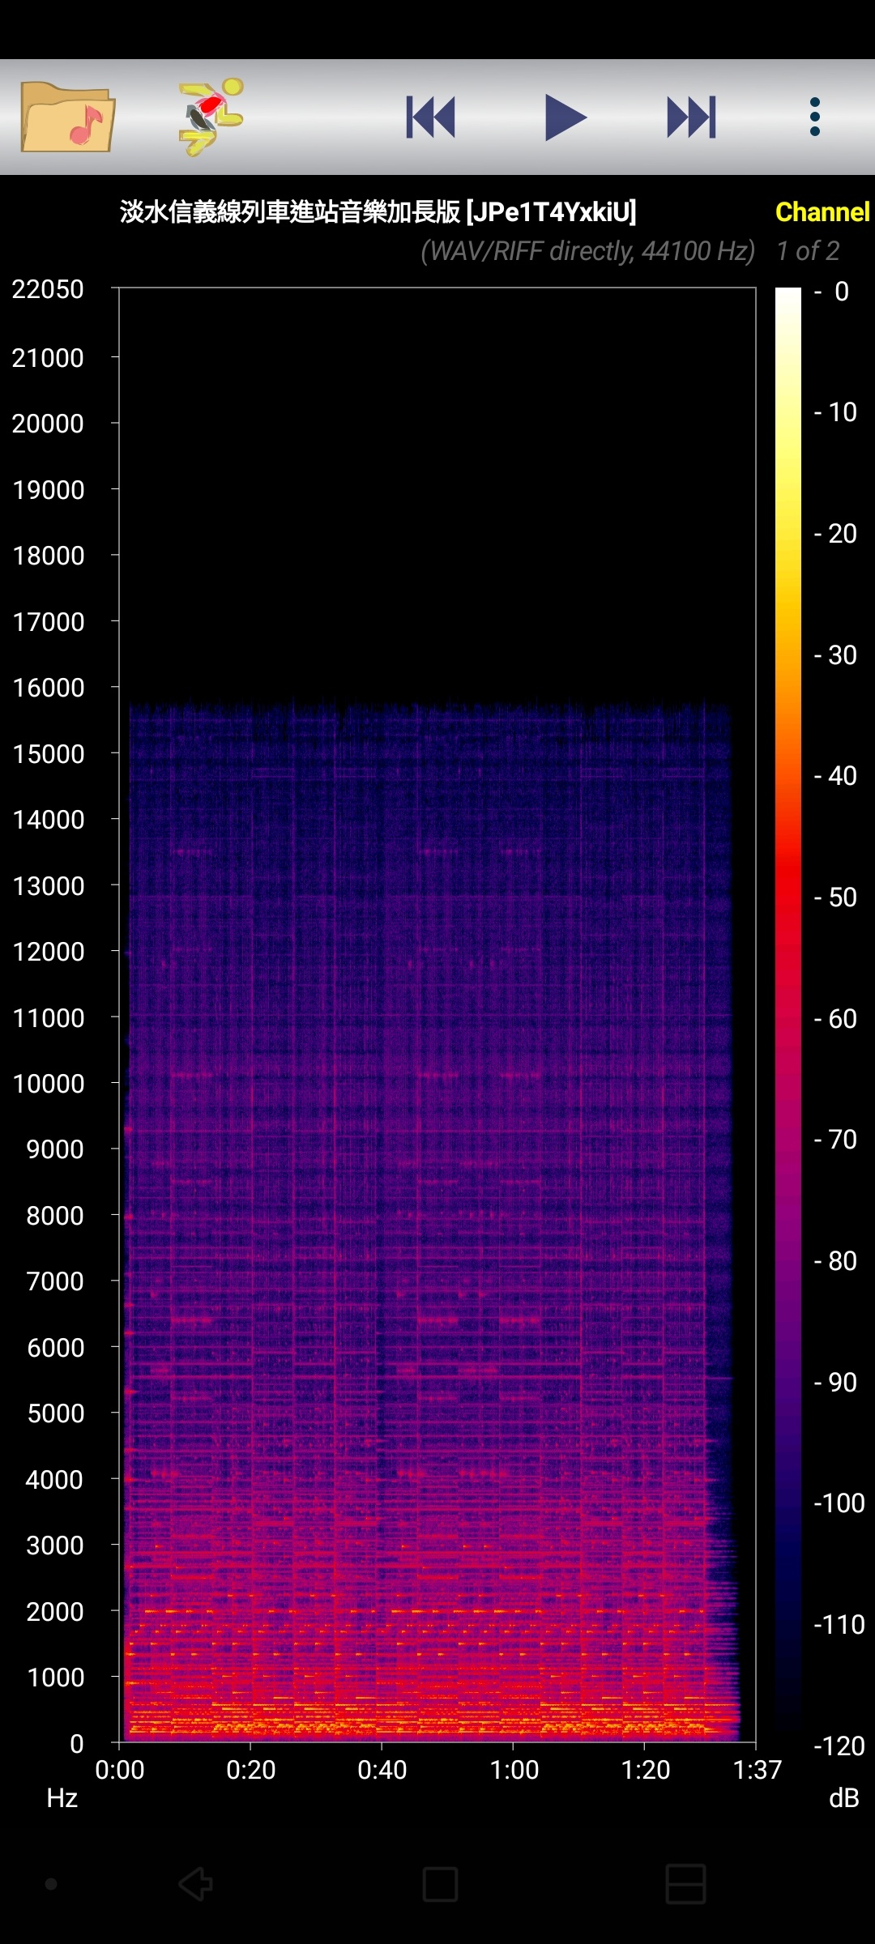This screenshot has height=1944, width=875.
Task: Tap the WAV/RIFF 44100 Hz format info
Action: click(588, 251)
